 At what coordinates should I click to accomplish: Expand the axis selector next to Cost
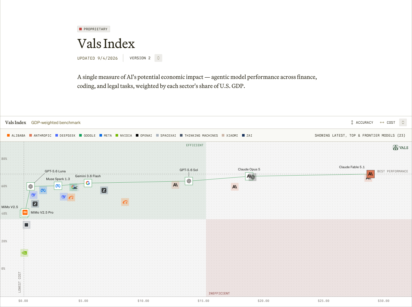[403, 122]
